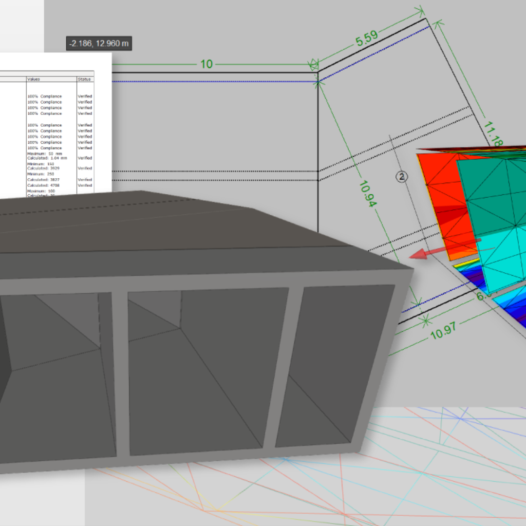The height and width of the screenshot is (526, 526).
Task: Click the circled grid marker number 2
Action: pyautogui.click(x=403, y=177)
